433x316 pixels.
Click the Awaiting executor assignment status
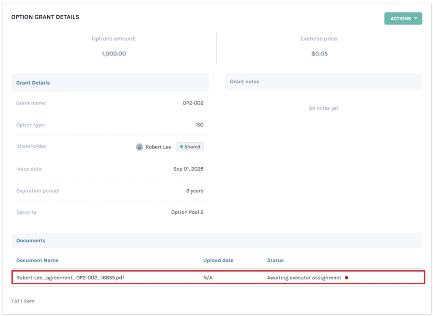coord(304,278)
